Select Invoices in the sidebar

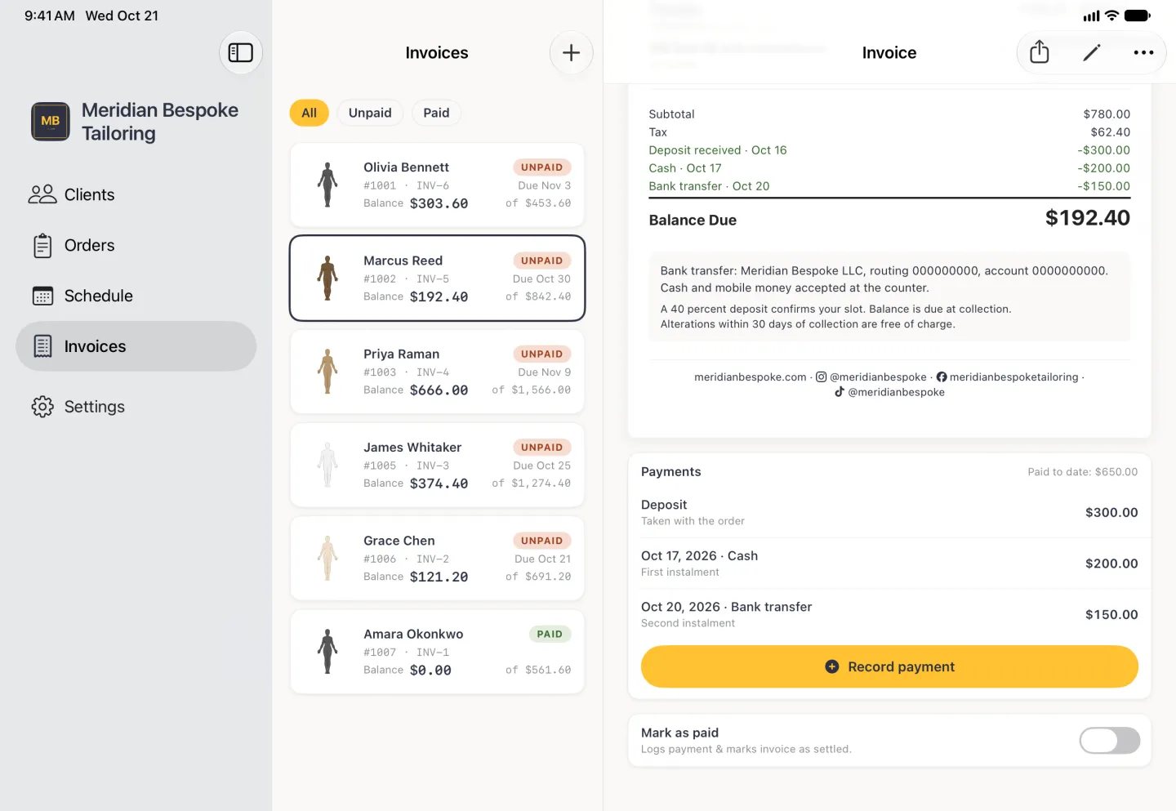coord(136,346)
